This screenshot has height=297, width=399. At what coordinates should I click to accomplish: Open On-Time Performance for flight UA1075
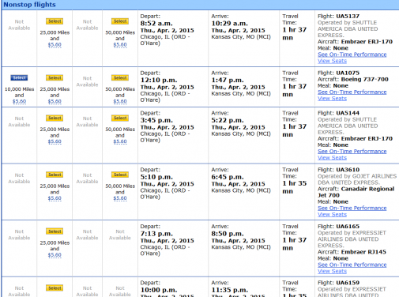pos(352,92)
